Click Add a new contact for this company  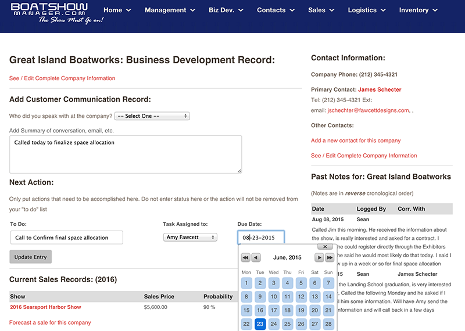pos(356,141)
